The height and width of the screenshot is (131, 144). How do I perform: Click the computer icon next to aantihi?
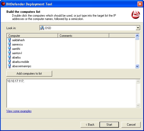click(x=9, y=49)
